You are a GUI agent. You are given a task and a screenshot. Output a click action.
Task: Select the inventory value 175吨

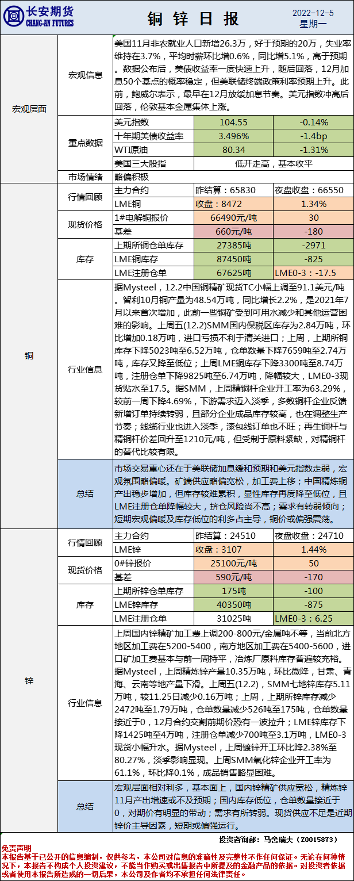coord(233,591)
